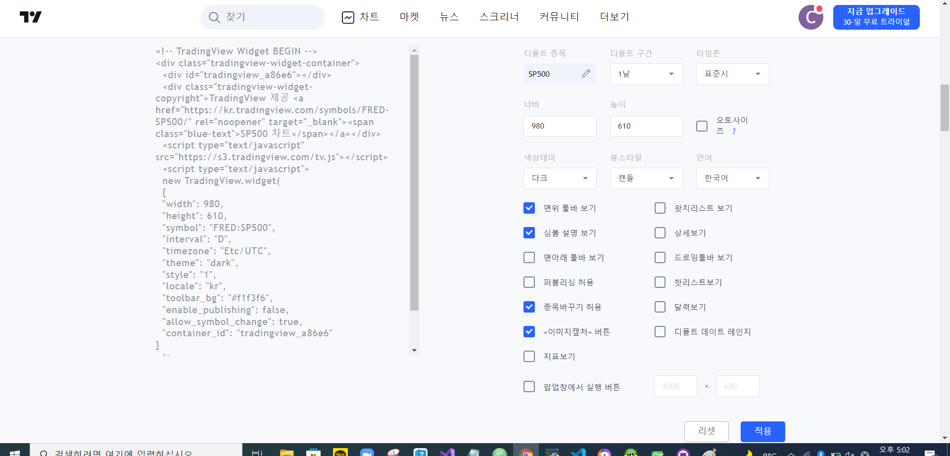Screen dimensions: 950x456
Task: Click the TradingView logo
Action: click(31, 17)
